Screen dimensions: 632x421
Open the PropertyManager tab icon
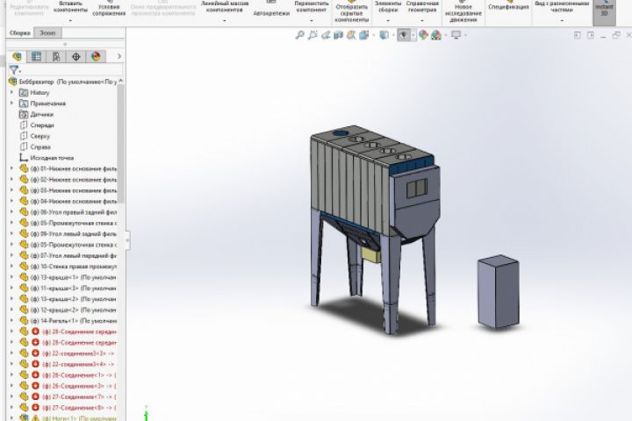pos(36,56)
